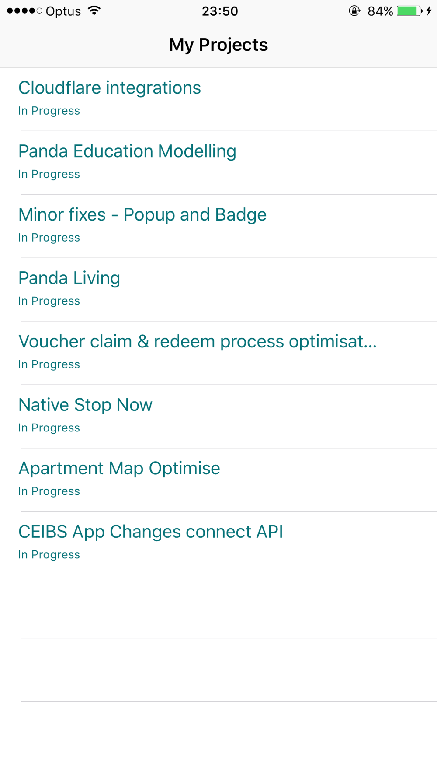Open the Panda Education Modelling project
The height and width of the screenshot is (778, 437).
tap(218, 163)
